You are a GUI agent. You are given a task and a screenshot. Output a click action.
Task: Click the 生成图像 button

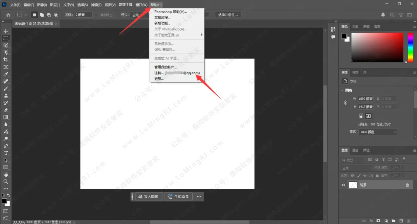178,196
